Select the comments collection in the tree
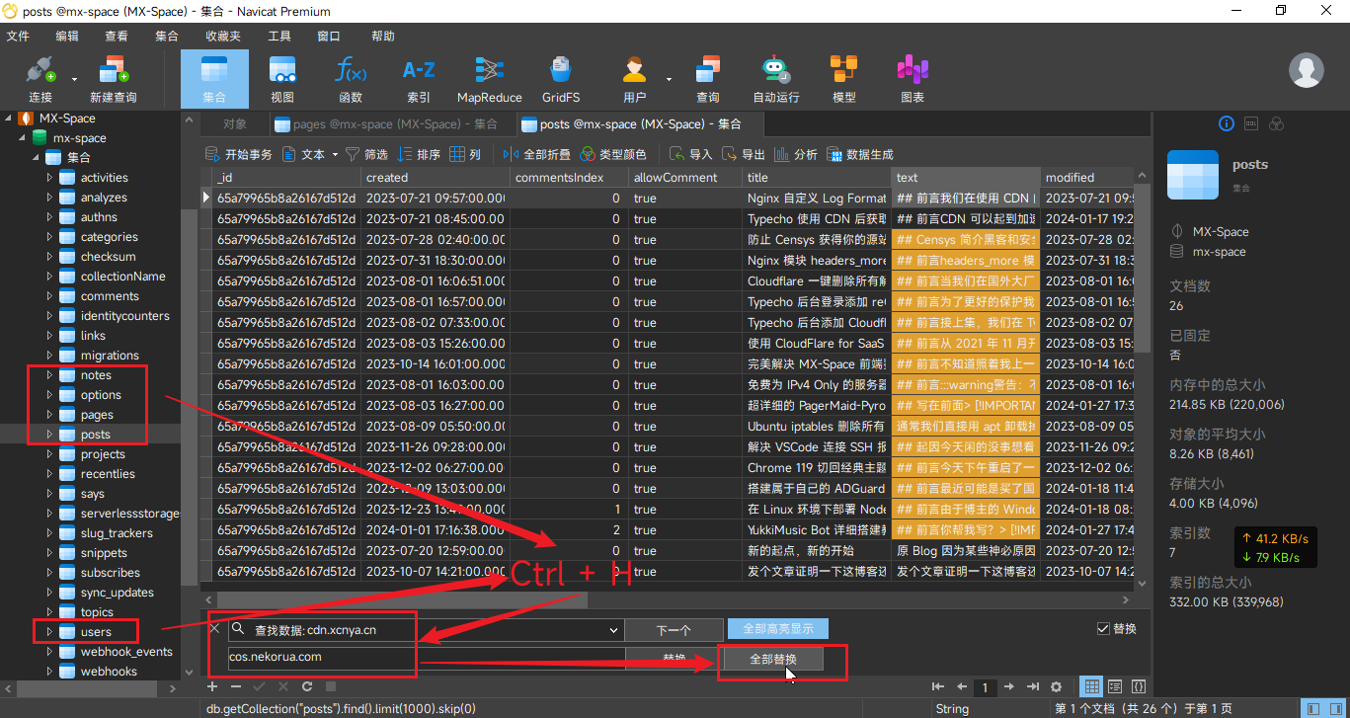Viewport: 1350px width, 718px height. click(110, 296)
